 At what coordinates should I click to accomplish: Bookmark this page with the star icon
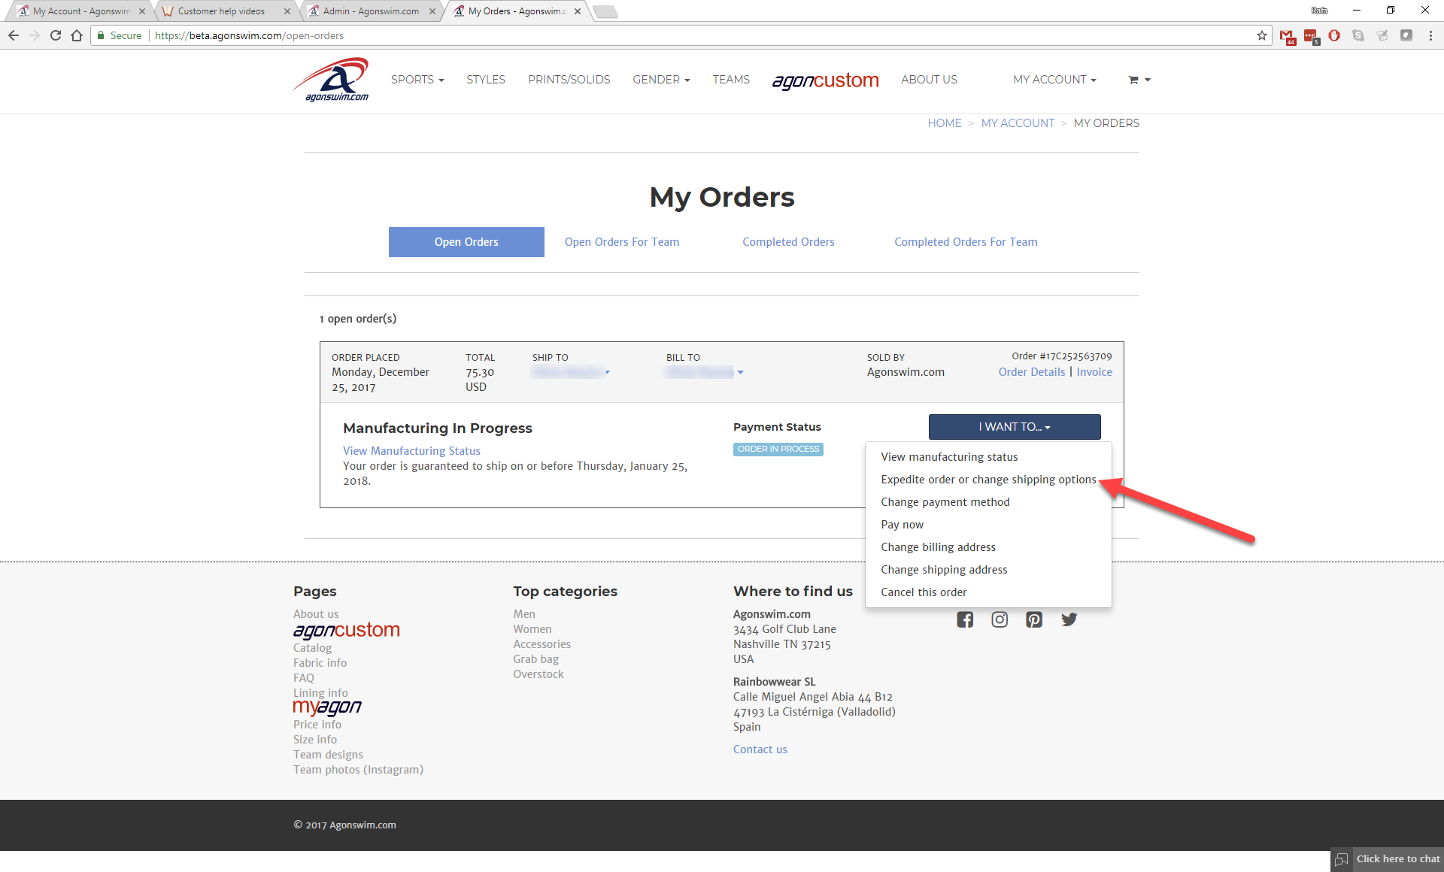(1261, 35)
